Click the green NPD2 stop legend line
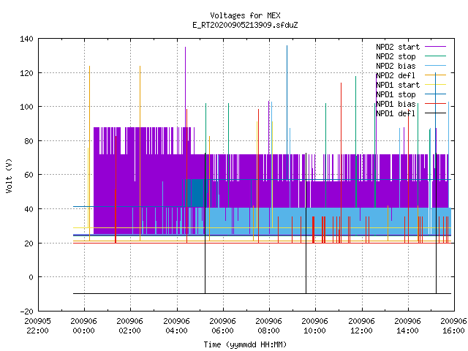Image resolution: width=468 pixels, height=351 pixels. pyautogui.click(x=436, y=56)
